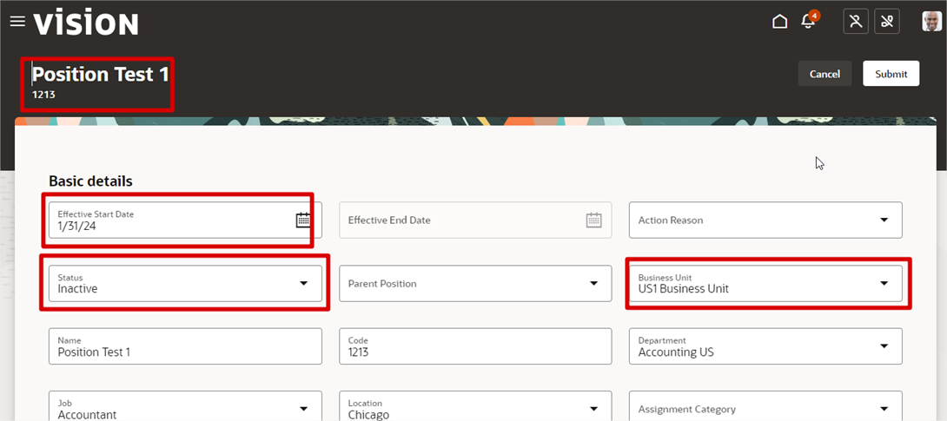Open the Status dropdown
The width and height of the screenshot is (947, 421).
point(303,284)
